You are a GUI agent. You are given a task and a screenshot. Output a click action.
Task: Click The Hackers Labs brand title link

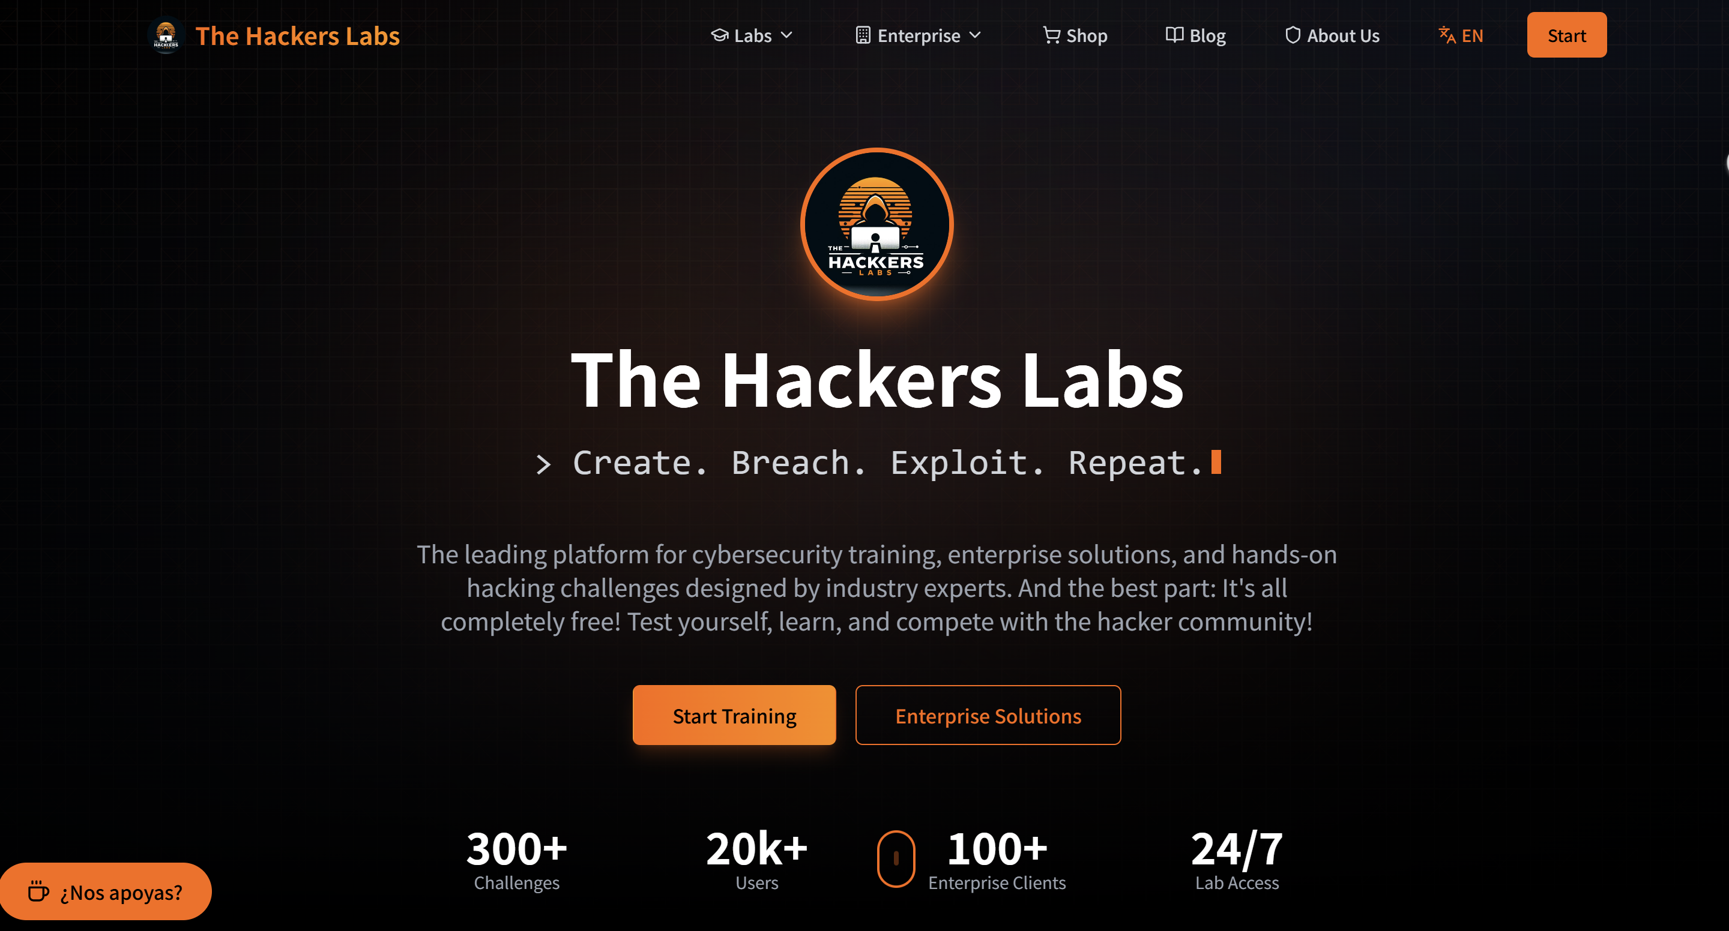coord(297,35)
